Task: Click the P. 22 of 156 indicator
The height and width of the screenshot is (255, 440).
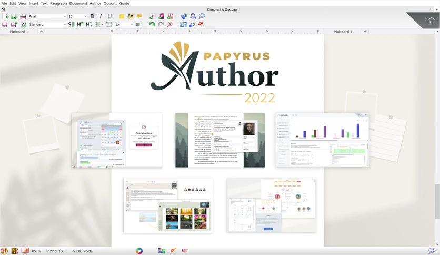Action: pos(55,251)
